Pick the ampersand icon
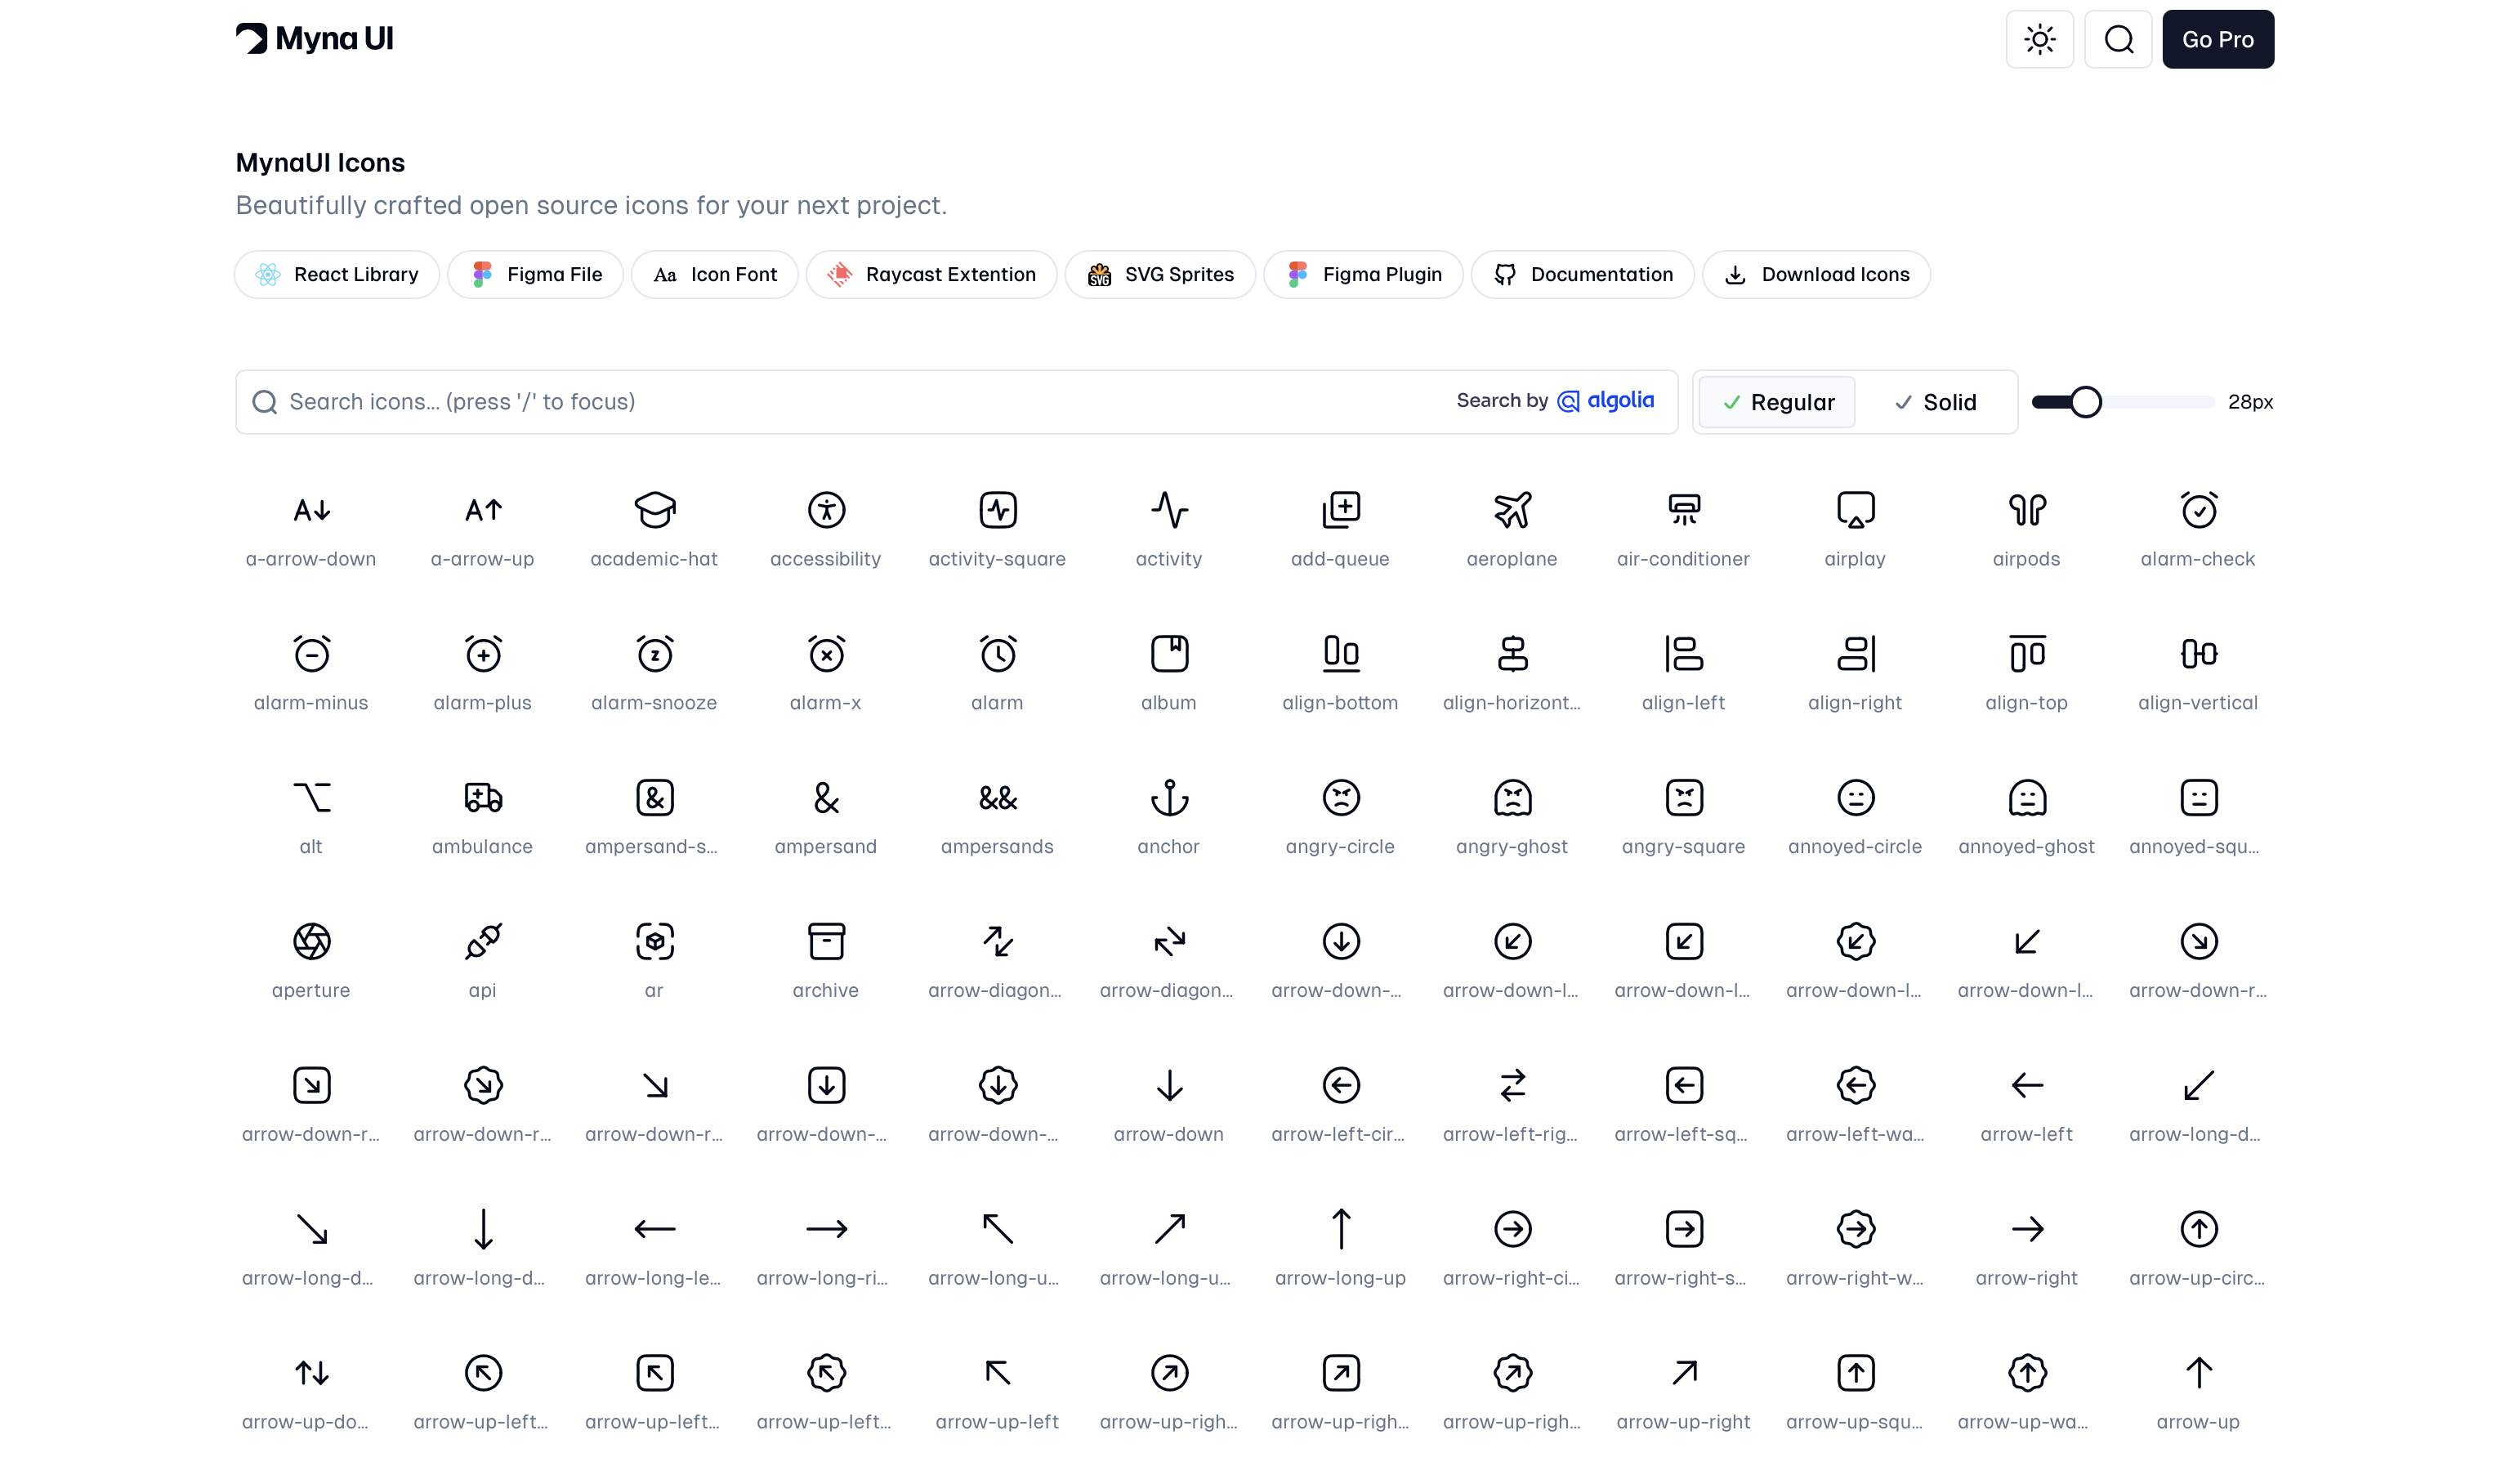The width and height of the screenshot is (2510, 1484). click(826, 798)
